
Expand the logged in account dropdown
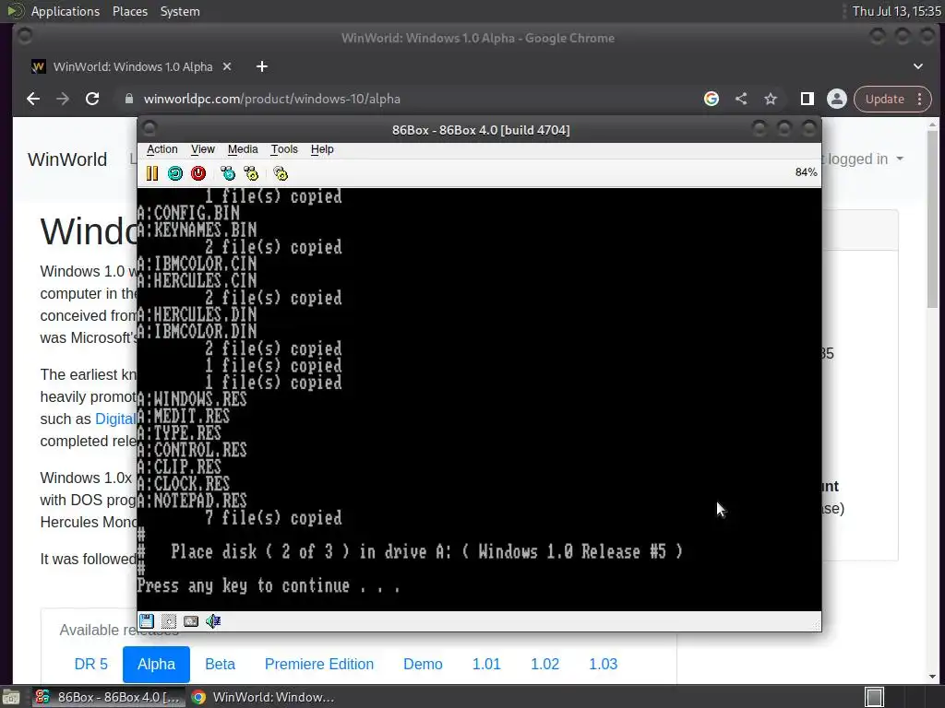864,159
